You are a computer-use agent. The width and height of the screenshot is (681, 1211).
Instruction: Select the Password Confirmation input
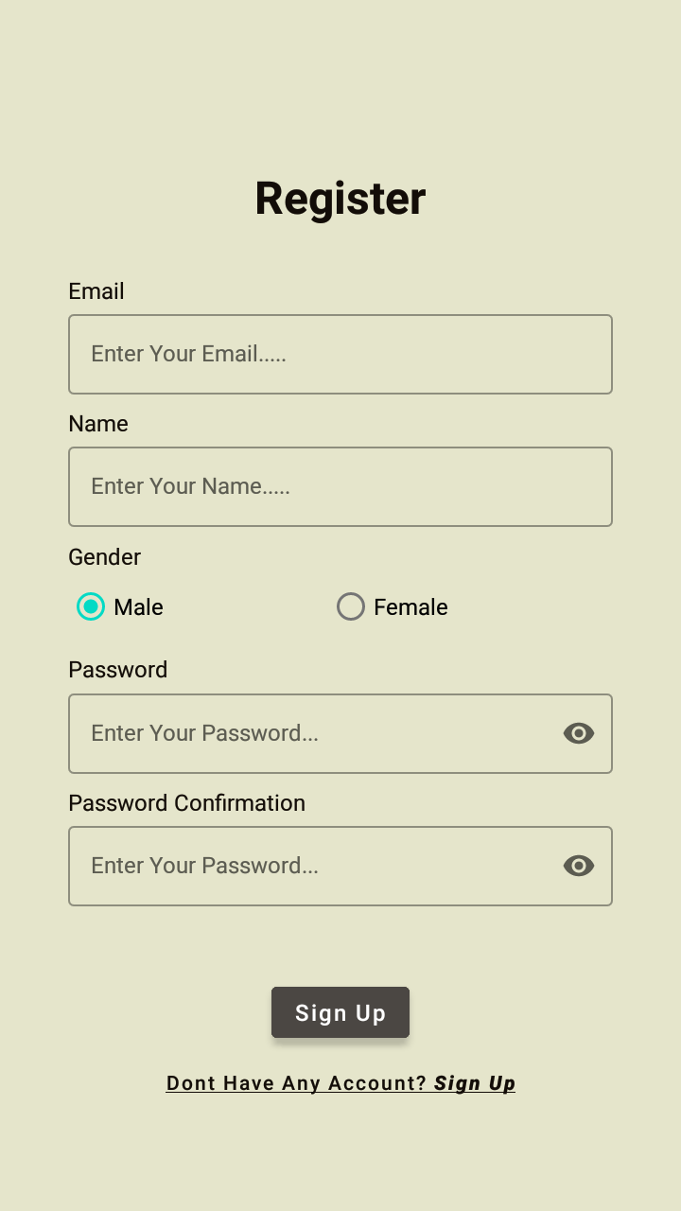(x=284, y=866)
